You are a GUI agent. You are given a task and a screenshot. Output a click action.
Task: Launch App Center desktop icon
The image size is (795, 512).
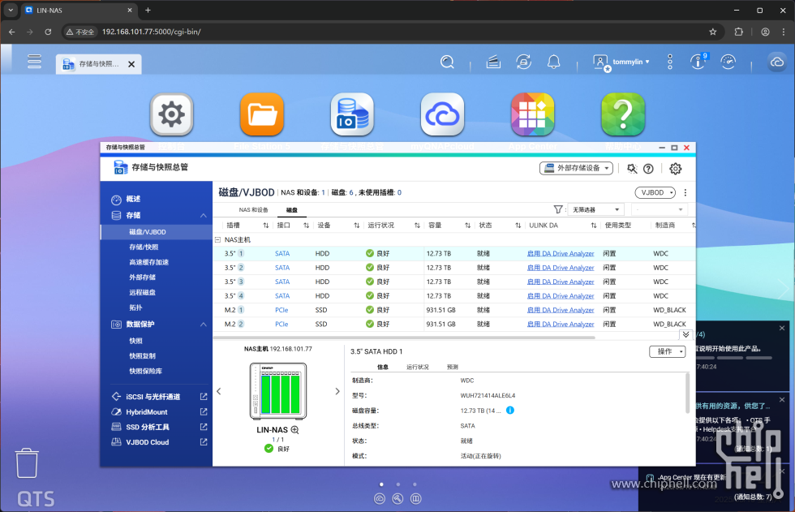coord(532,114)
